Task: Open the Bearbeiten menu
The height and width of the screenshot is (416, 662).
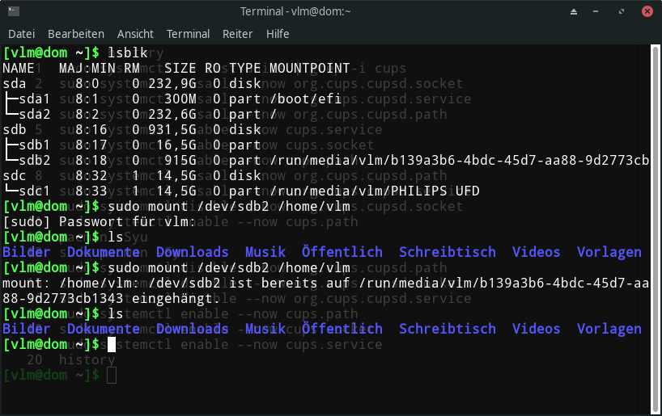Action: (x=76, y=34)
